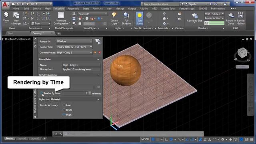
Task: Collapse the Lights and Materials section
Action: point(98,100)
